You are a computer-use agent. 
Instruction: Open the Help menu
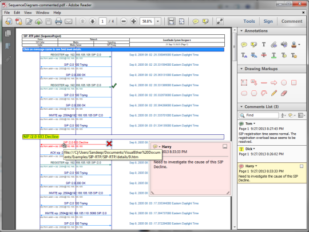[x=57, y=13]
